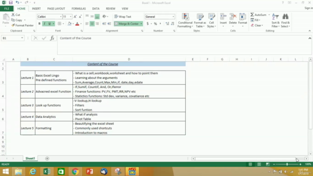
Task: Click the Copy button
Action: tap(17, 20)
